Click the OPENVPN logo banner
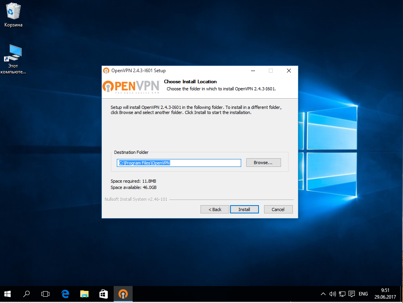 point(131,87)
